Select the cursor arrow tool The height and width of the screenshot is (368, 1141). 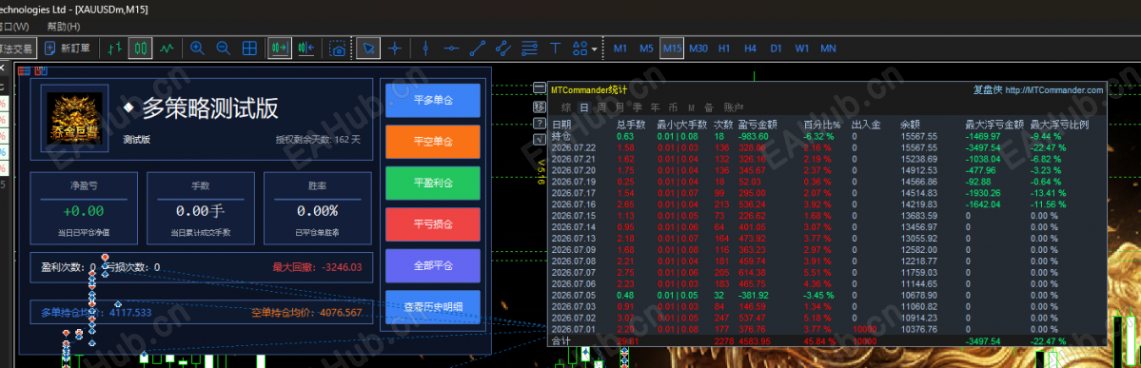pos(369,48)
